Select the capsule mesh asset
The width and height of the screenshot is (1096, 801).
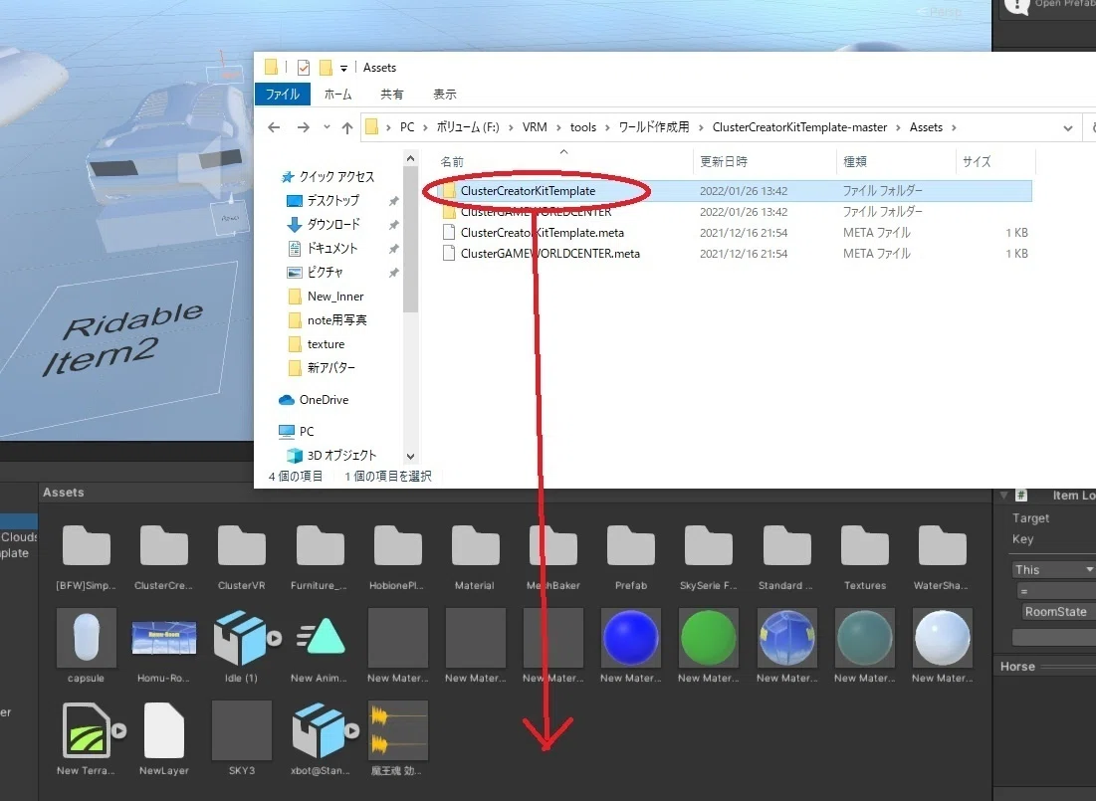point(86,647)
